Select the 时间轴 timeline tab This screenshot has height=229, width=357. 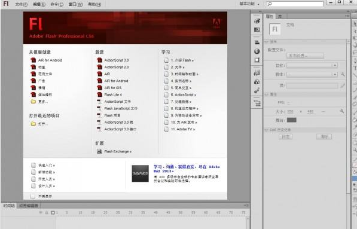[x=9, y=206]
